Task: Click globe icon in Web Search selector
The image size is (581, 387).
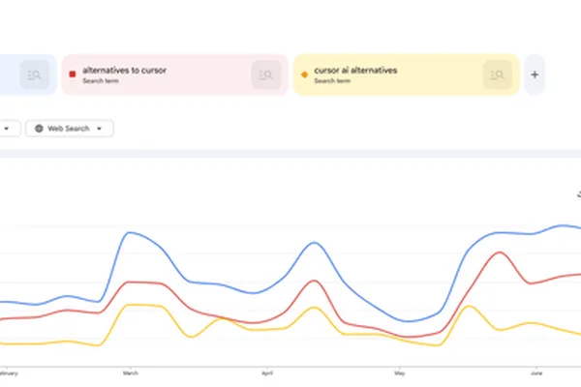Action: point(39,129)
